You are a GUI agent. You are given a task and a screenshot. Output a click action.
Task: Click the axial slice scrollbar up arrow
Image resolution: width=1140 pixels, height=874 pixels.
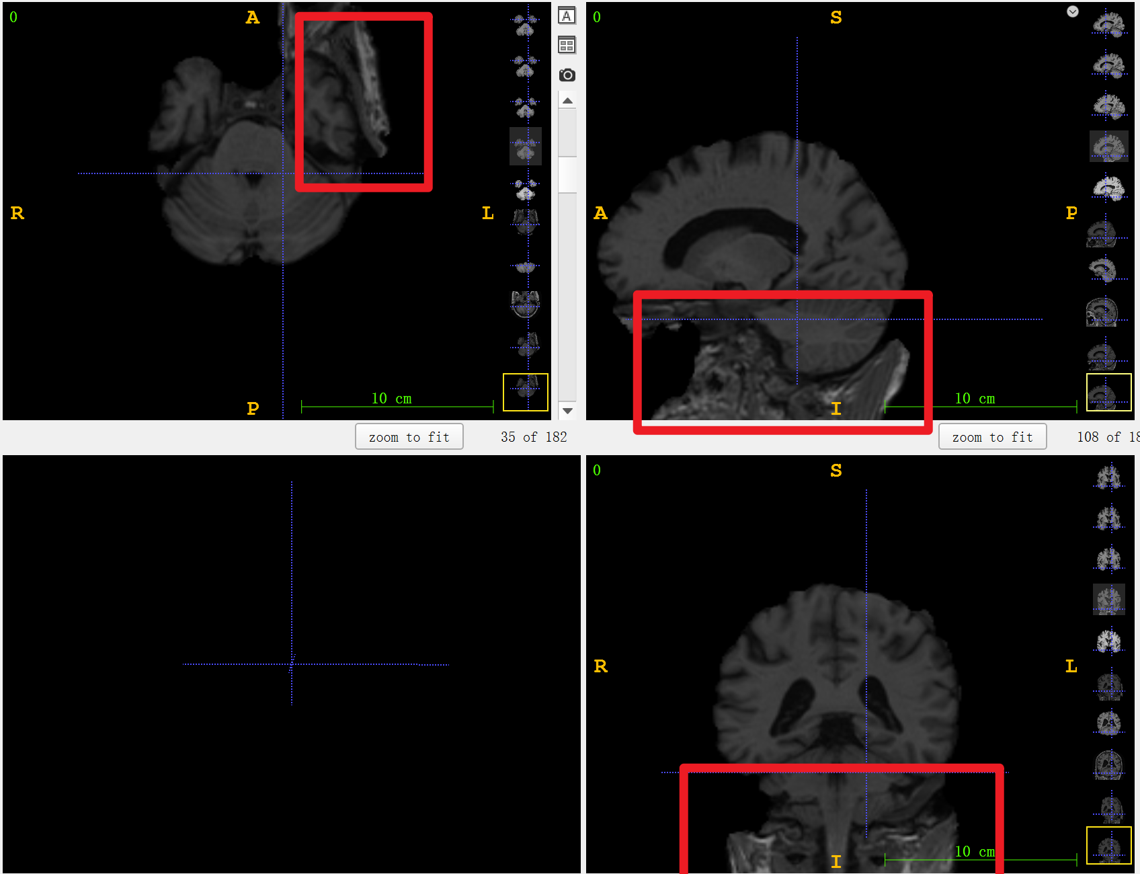tap(567, 101)
